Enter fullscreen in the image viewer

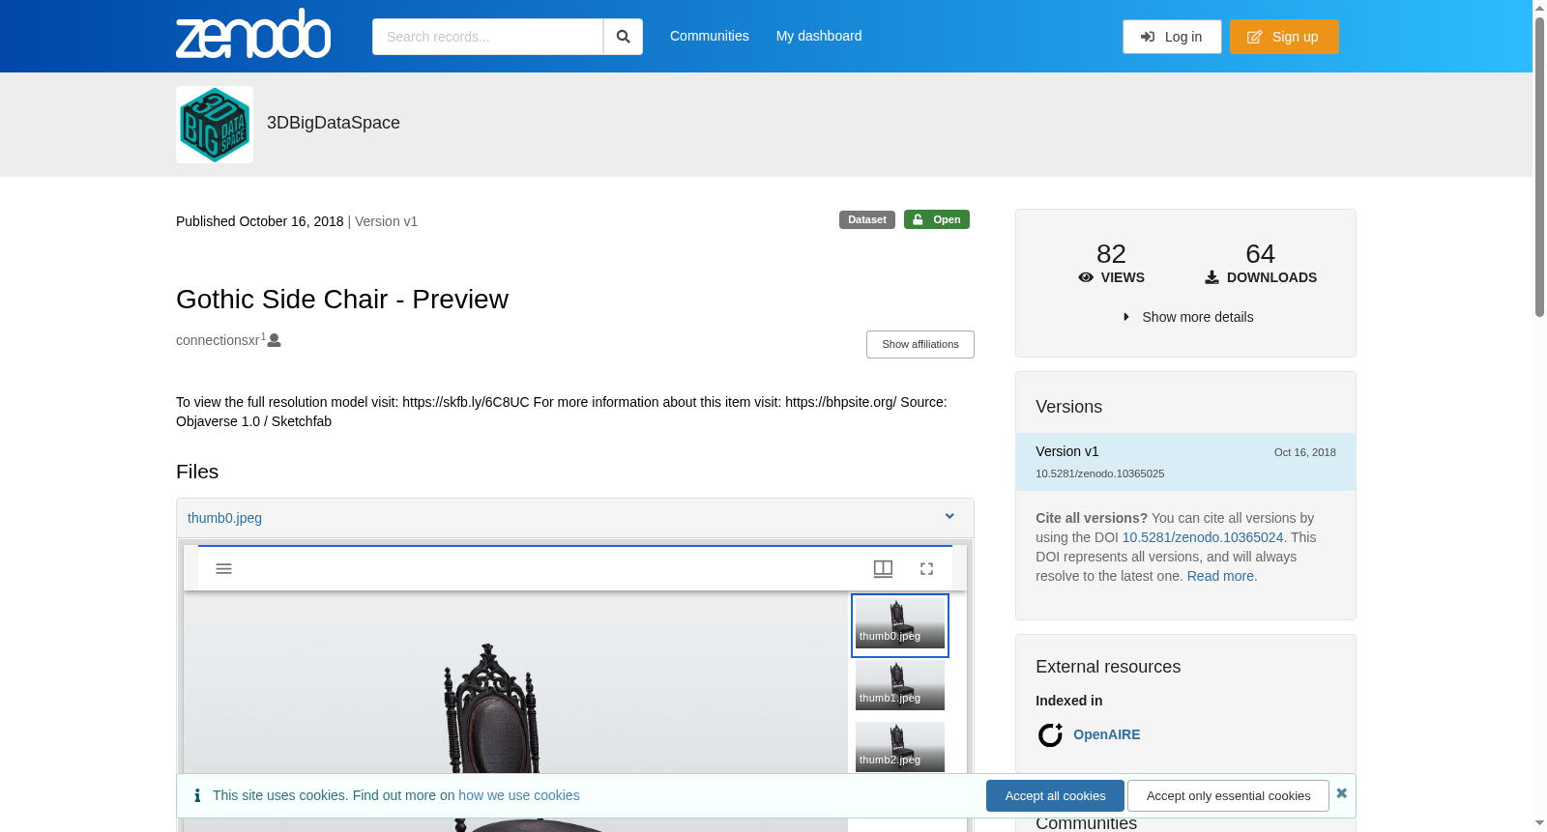point(926,568)
